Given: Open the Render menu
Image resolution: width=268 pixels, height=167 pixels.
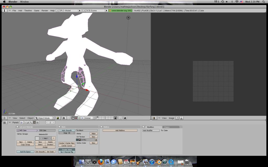Looking at the screenshot, I should pos(45,10).
